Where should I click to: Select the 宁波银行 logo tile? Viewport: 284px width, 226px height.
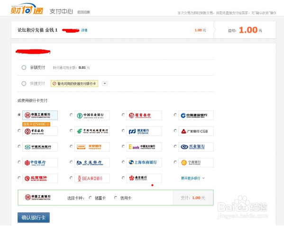(x=196, y=163)
